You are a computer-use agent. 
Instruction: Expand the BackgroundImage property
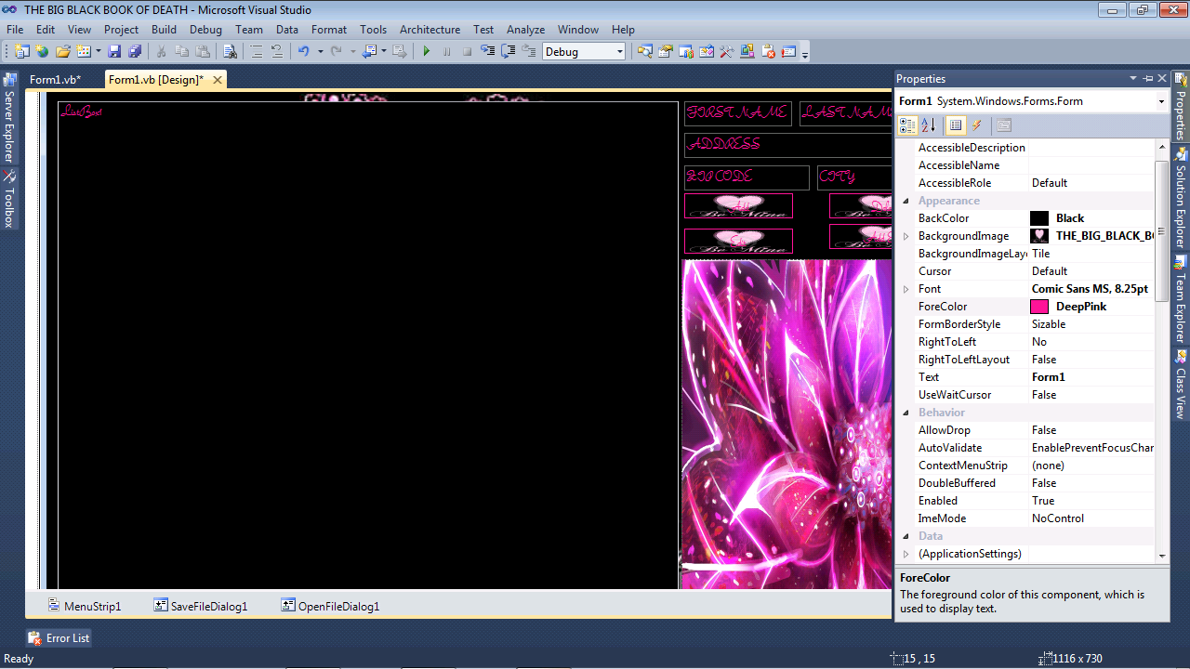point(906,236)
